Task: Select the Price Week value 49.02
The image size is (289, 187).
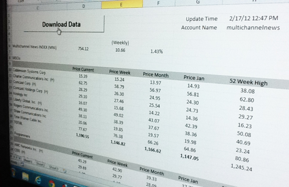Action: tap(118, 115)
